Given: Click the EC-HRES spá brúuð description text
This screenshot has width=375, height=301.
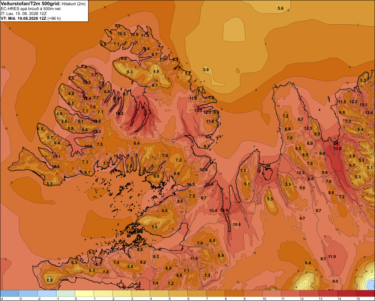Looking at the screenshot, I should click(x=31, y=9).
